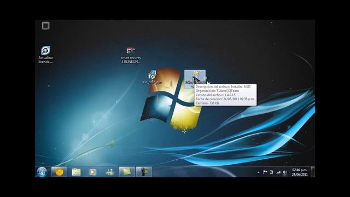
Task: Switch to the screen recorder taskbar item
Action: pyautogui.click(x=144, y=172)
